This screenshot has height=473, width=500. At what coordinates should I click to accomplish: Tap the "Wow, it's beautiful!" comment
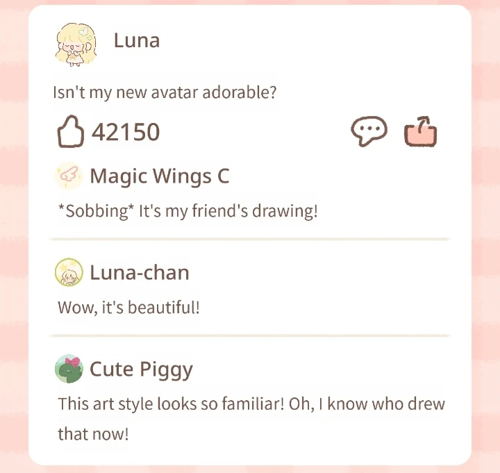128,306
